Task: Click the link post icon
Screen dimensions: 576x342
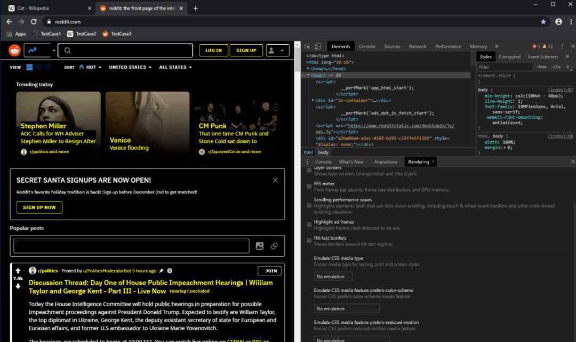Action: (274, 246)
